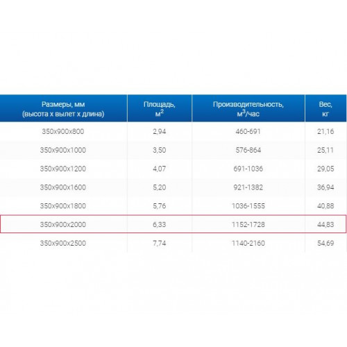The image size is (347, 347).
Task: Click the weight value 36,94
Action: click(x=325, y=187)
